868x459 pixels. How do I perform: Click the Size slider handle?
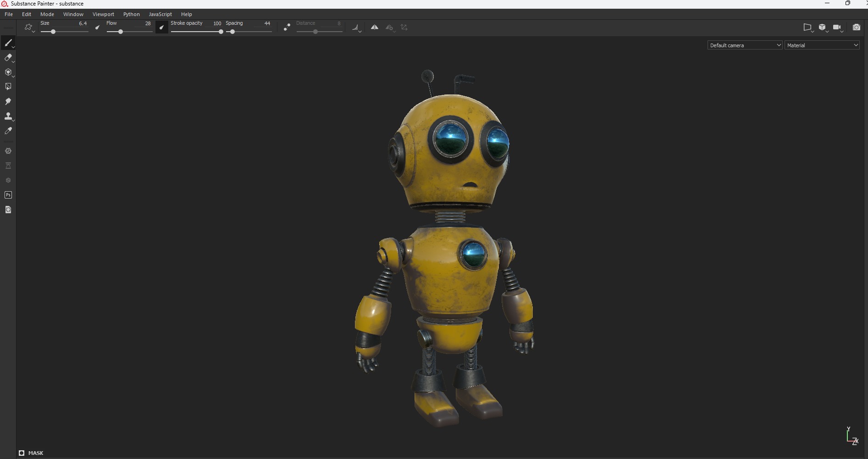click(x=53, y=32)
